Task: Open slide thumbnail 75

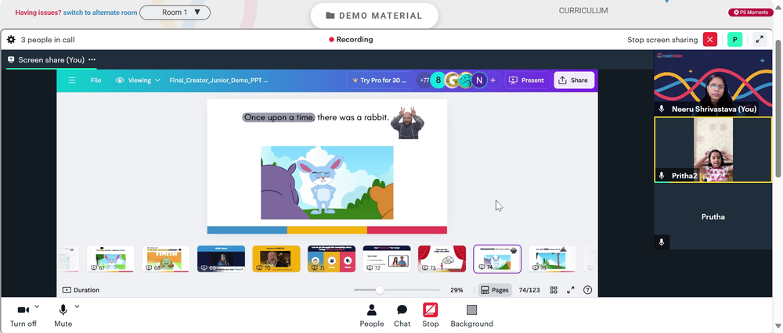Action: (552, 259)
